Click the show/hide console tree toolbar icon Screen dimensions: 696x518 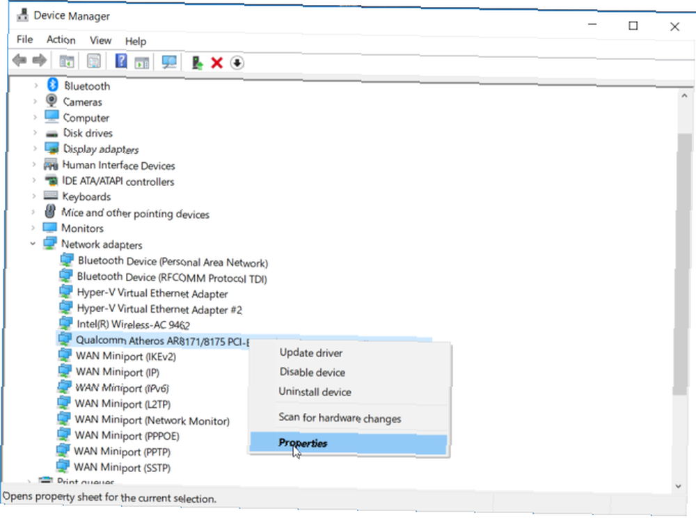click(67, 61)
